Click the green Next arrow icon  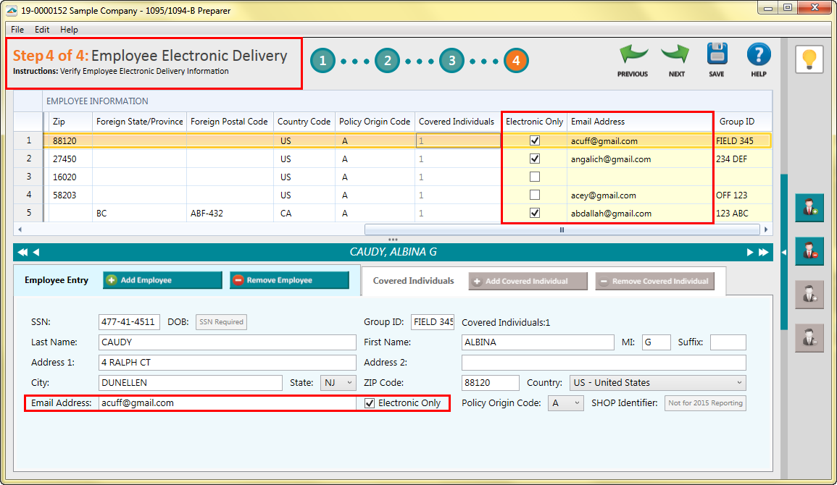click(676, 55)
